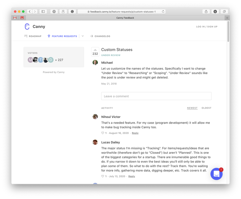Reply to Lucas Dailey's comment

[131, 176]
